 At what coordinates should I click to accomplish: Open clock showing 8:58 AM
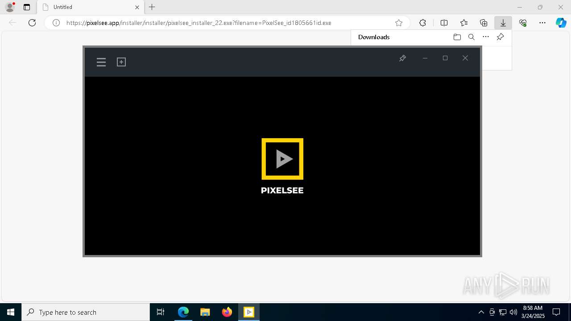click(533, 312)
